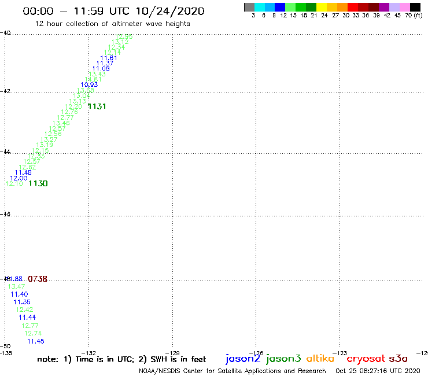
Task: Click the orange swatch in the color scale
Action: [342, 7]
